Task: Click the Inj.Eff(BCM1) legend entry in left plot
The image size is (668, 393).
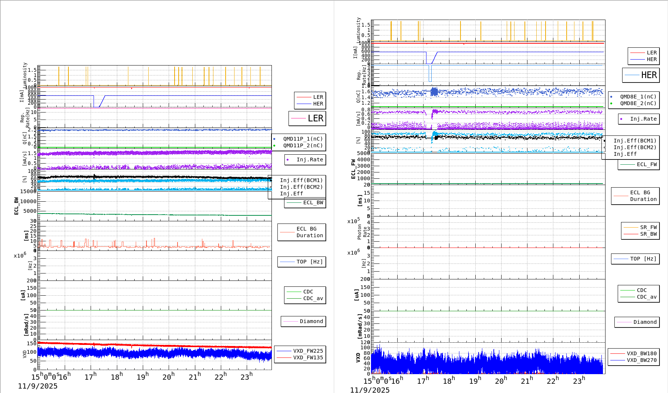Action: (x=301, y=180)
